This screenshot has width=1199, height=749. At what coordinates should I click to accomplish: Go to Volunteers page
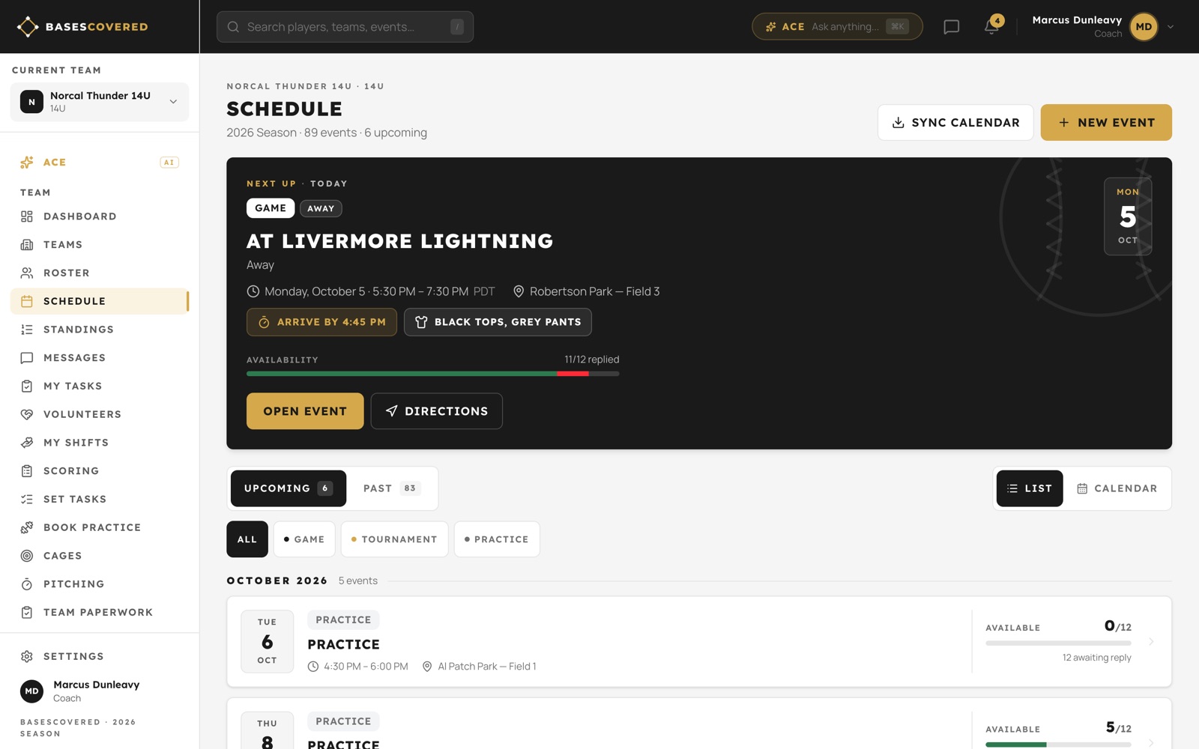pos(100,414)
